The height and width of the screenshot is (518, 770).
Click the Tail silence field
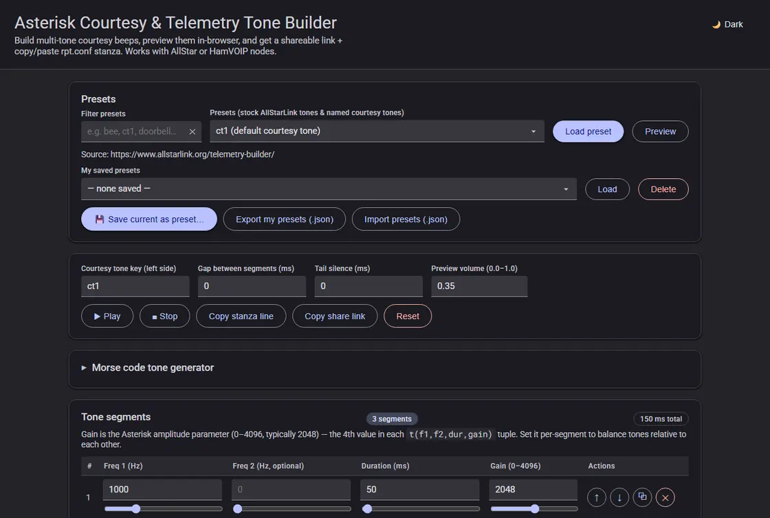pos(368,286)
